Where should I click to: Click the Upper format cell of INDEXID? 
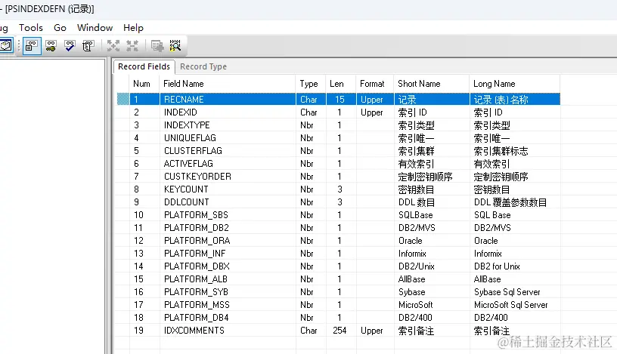(x=371, y=112)
